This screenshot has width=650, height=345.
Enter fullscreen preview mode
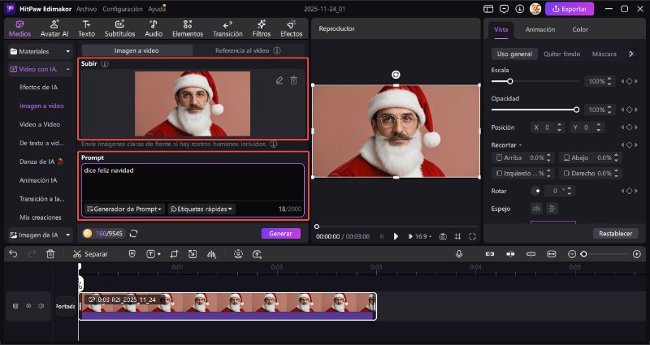click(472, 236)
